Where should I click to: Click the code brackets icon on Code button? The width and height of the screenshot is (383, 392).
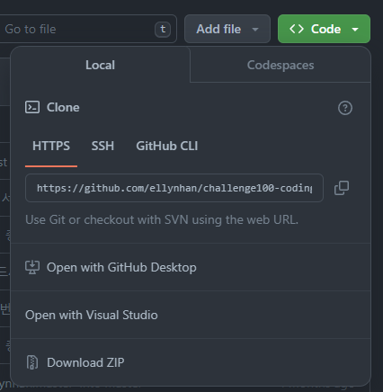point(297,29)
